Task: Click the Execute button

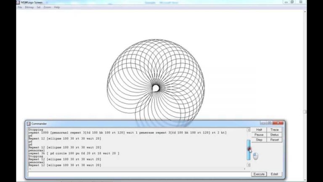Action: [x=259, y=174]
